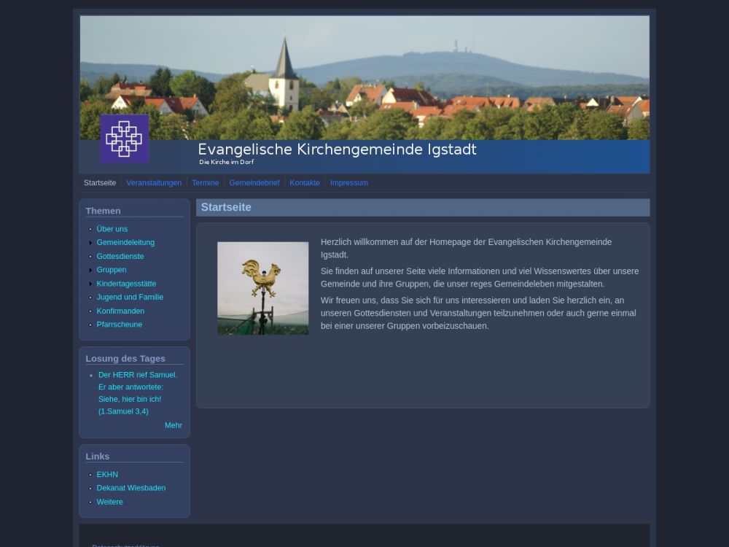729x547 pixels.
Task: Open the Pfarrscheune link
Action: 120,325
